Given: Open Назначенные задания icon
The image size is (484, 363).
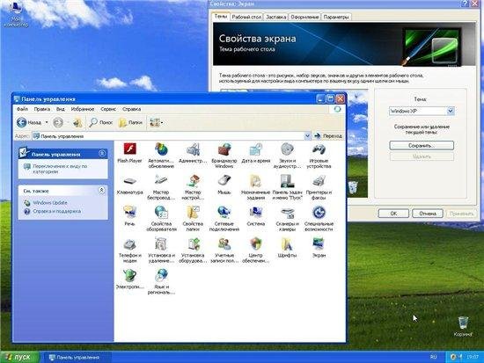Looking at the screenshot, I should click(255, 187).
